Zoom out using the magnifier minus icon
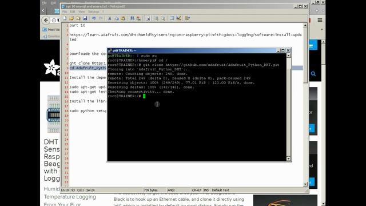The width and height of the screenshot is (366, 206). (163, 18)
